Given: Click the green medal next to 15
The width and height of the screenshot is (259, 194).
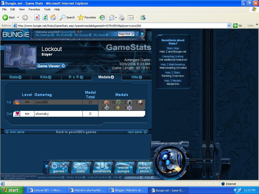Looking at the screenshot, I should pos(118,102).
